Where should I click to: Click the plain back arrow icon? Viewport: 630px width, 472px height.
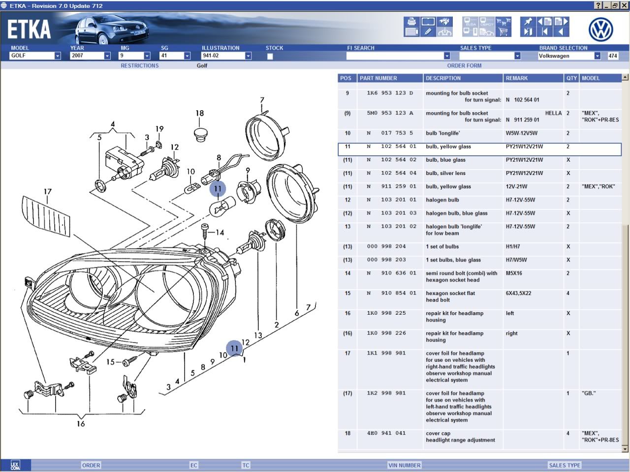(x=561, y=31)
